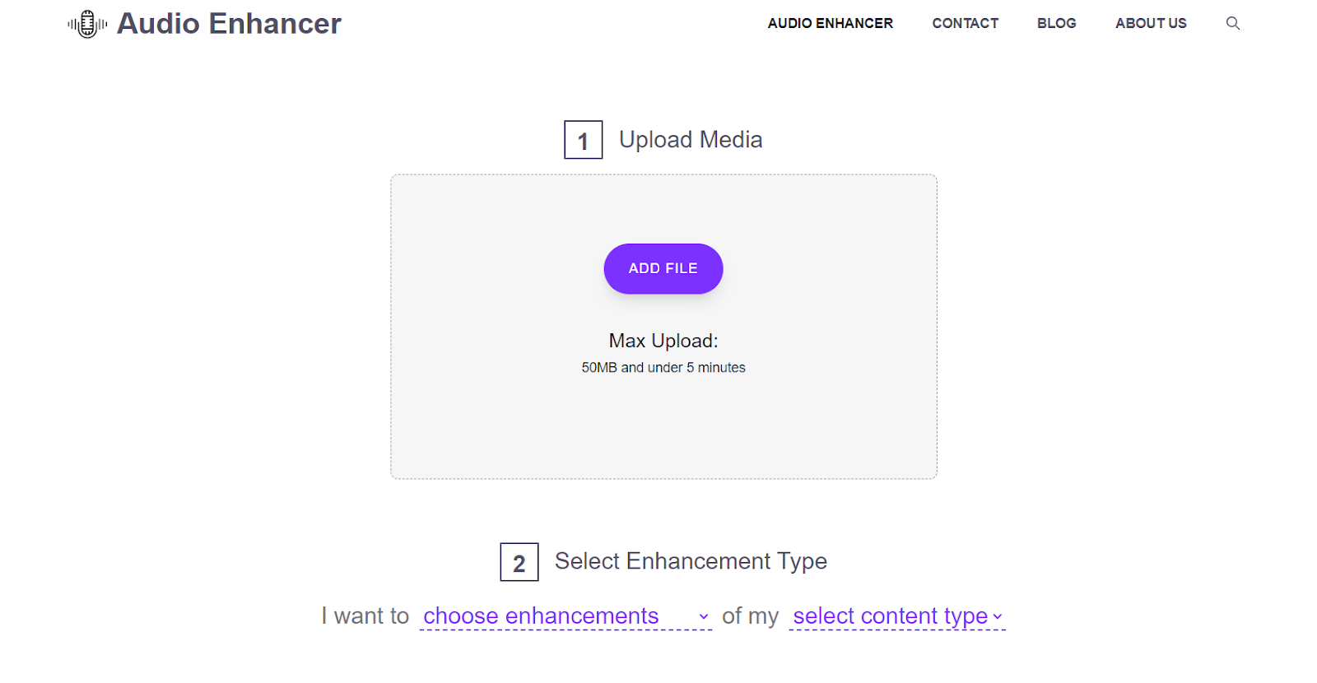
Task: Open the search magnifier icon
Action: pyautogui.click(x=1232, y=23)
